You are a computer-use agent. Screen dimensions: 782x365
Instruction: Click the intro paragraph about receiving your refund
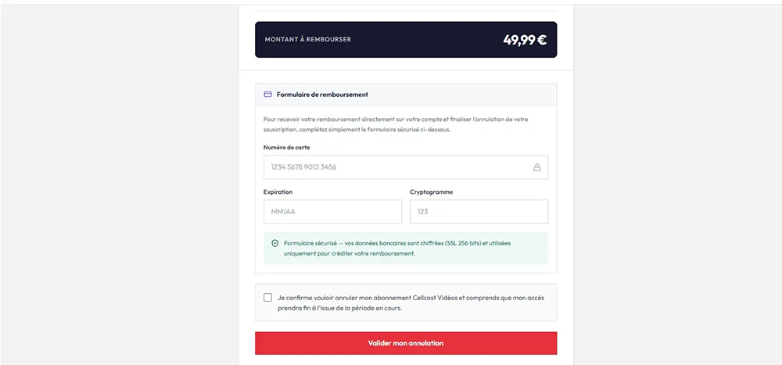(396, 124)
